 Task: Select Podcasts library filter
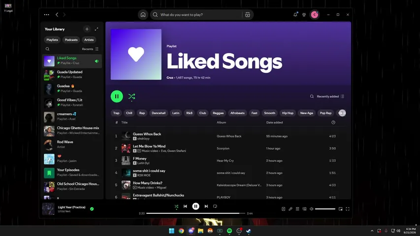(71, 40)
